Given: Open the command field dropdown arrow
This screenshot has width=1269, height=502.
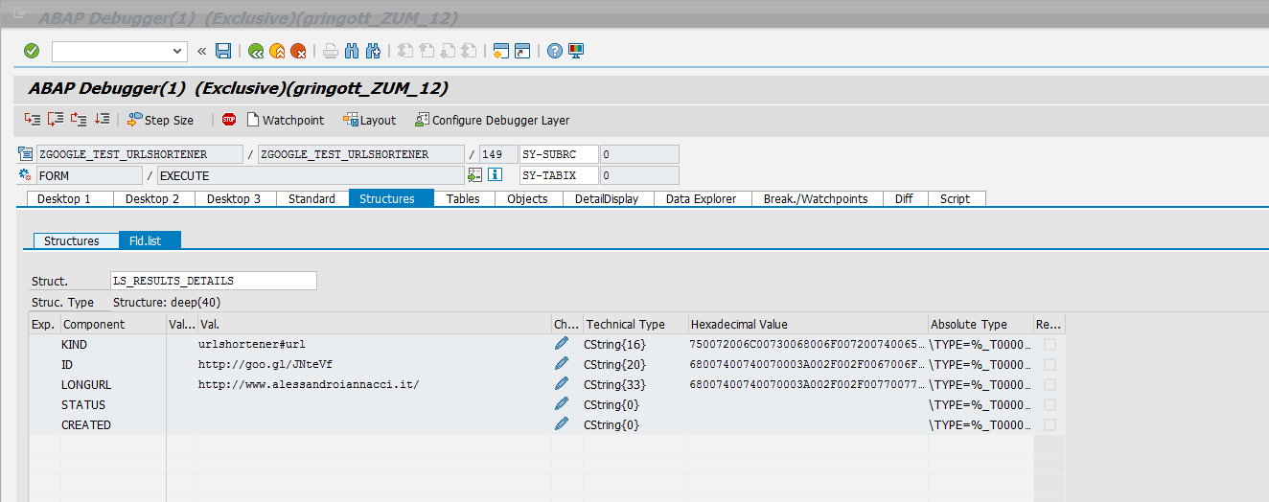Looking at the screenshot, I should tap(177, 51).
